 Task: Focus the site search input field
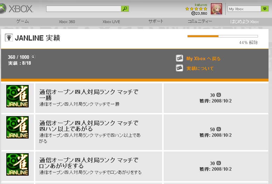click(x=84, y=9)
